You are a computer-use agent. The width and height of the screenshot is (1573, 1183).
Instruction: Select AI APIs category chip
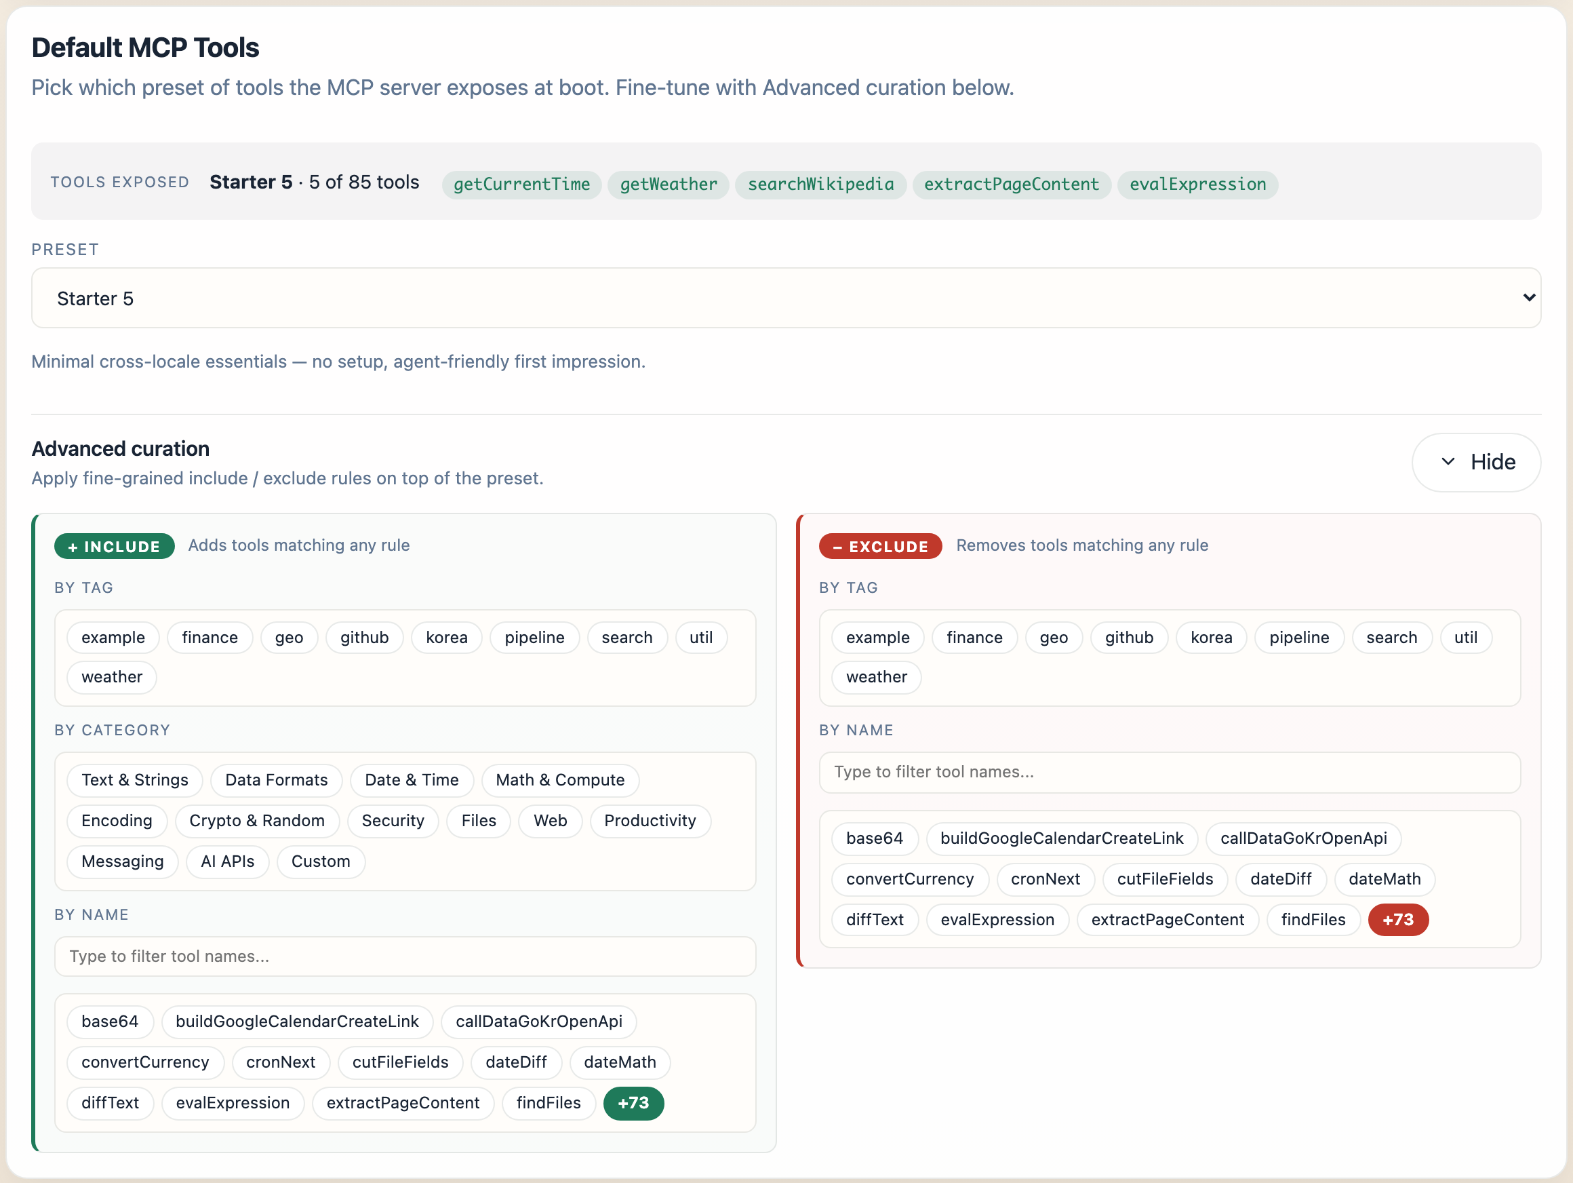(228, 861)
